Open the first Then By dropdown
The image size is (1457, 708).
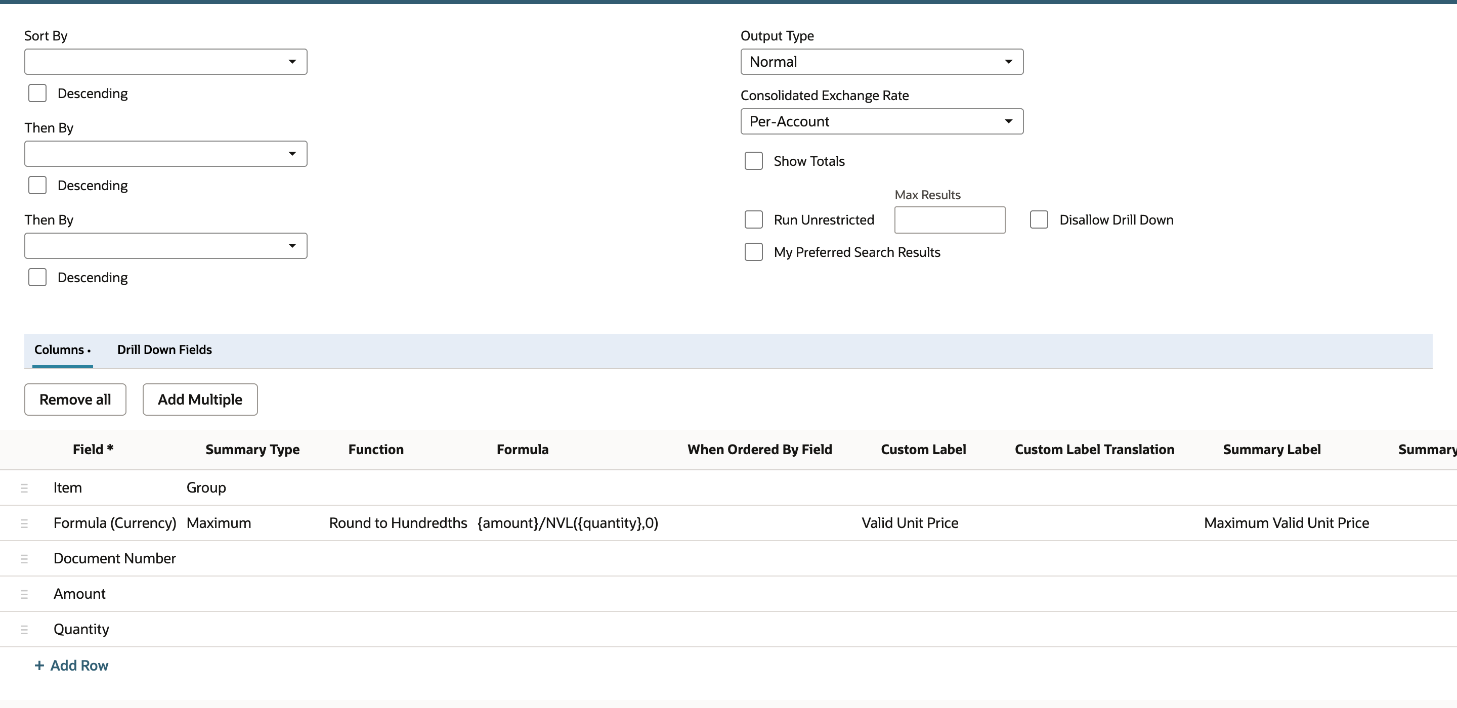166,154
